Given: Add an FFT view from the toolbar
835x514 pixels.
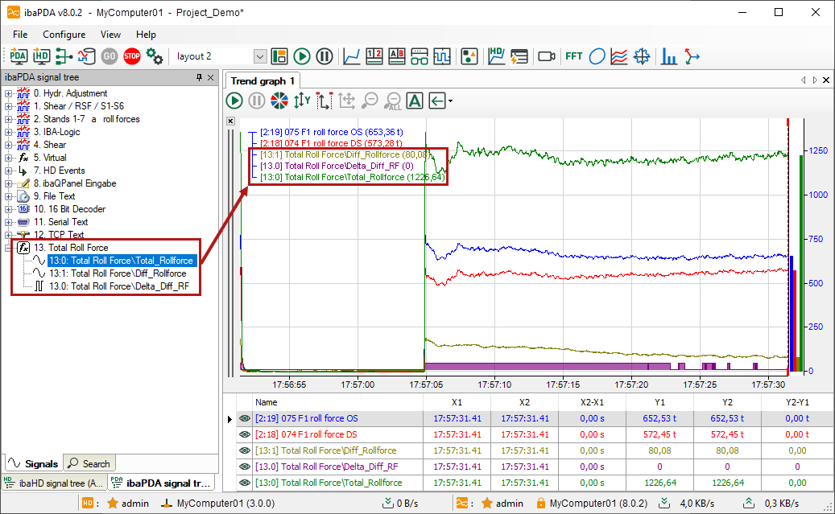Looking at the screenshot, I should (x=573, y=56).
